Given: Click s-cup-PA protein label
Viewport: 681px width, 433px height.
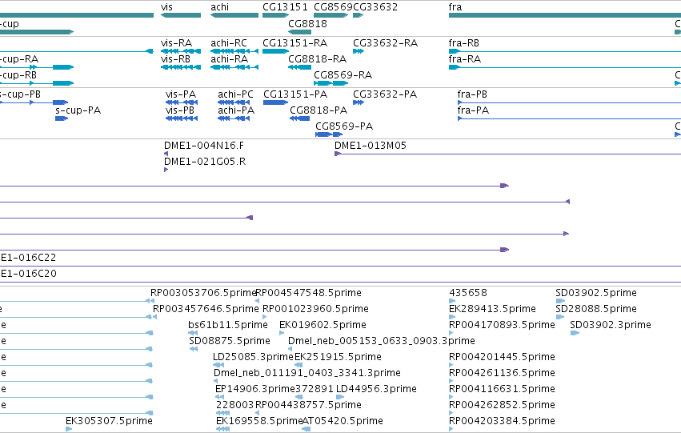Looking at the screenshot, I should click(78, 110).
